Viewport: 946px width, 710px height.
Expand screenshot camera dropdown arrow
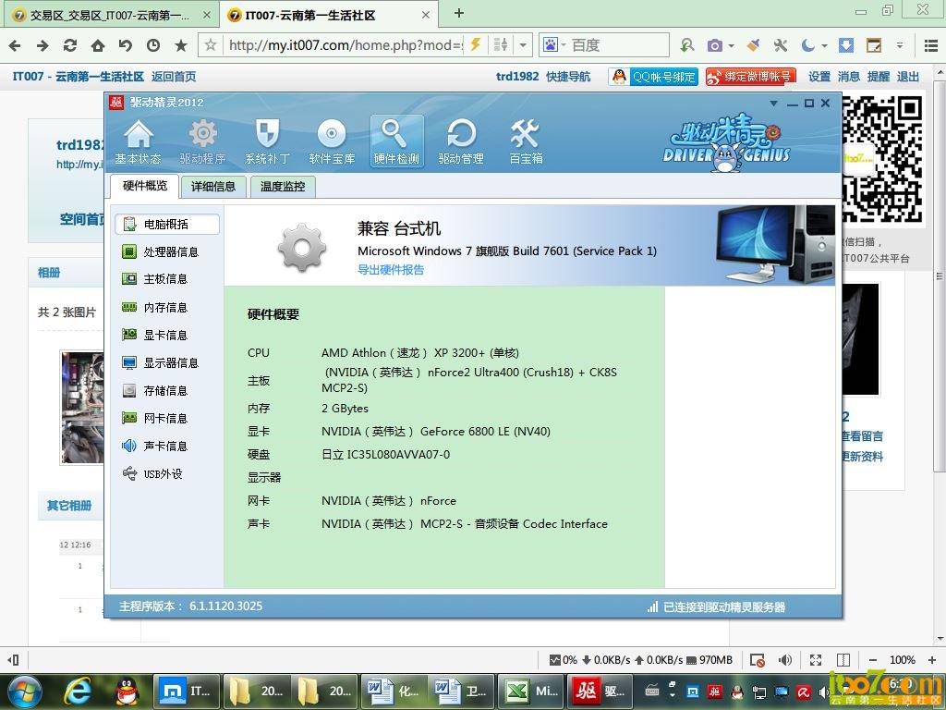[x=732, y=46]
